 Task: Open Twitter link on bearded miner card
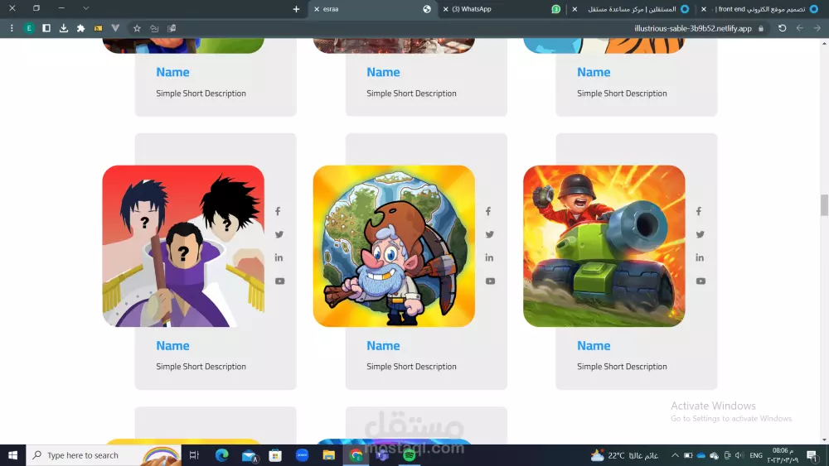coord(490,234)
